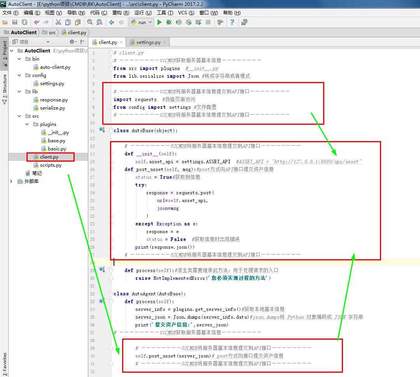Screen dimensions: 420x377
Task: Click the Replace magnifier icon
Action: [100, 23]
